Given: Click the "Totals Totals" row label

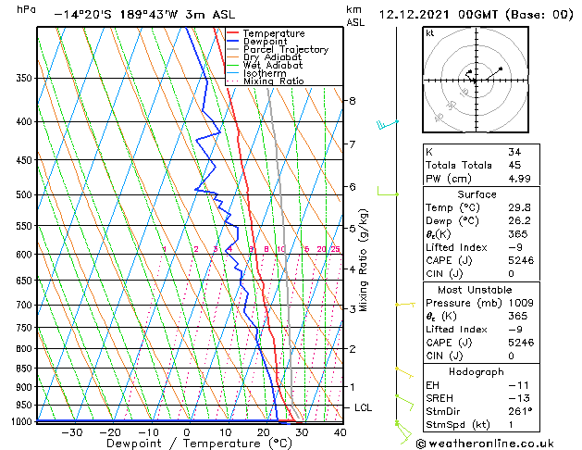Looking at the screenshot, I should click(x=459, y=165).
